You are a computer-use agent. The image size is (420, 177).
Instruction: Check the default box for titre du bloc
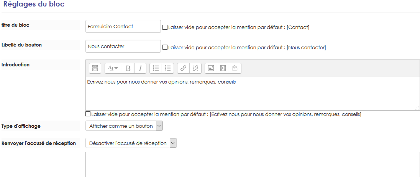tap(165, 27)
